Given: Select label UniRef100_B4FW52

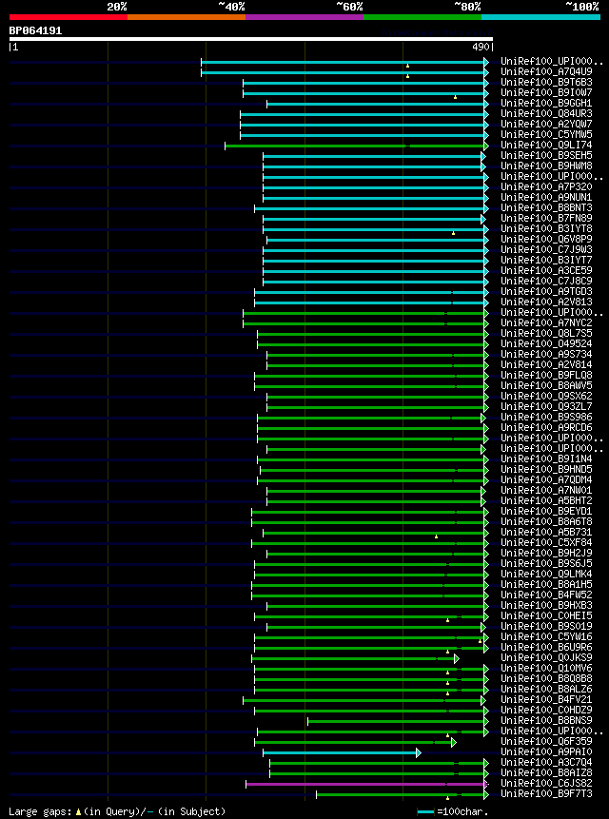Looking at the screenshot, I should [546, 595].
